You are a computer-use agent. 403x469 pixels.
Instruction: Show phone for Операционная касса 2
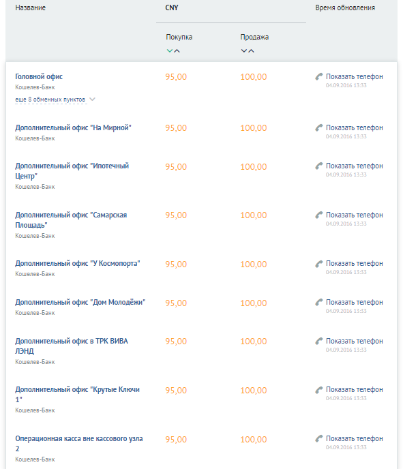click(x=354, y=439)
